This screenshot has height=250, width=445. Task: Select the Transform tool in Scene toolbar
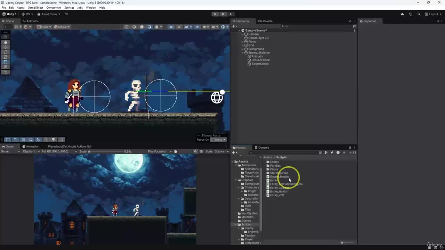6,67
